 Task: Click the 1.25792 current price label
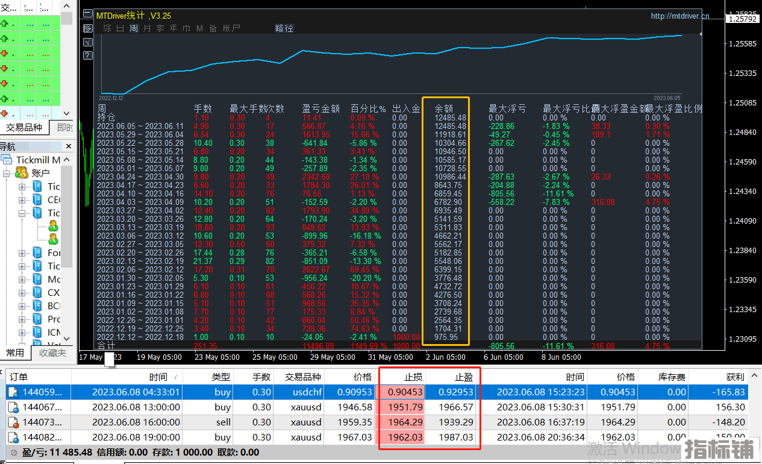(x=743, y=19)
